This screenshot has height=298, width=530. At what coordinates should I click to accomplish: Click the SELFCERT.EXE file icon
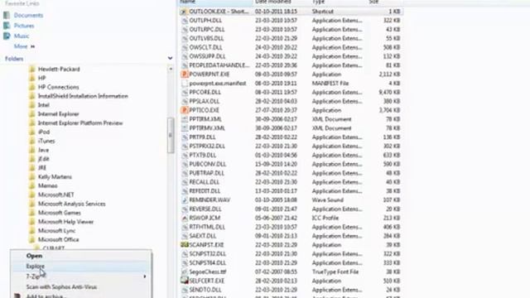pos(184,281)
